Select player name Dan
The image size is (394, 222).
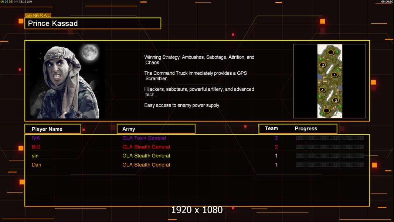click(x=37, y=165)
